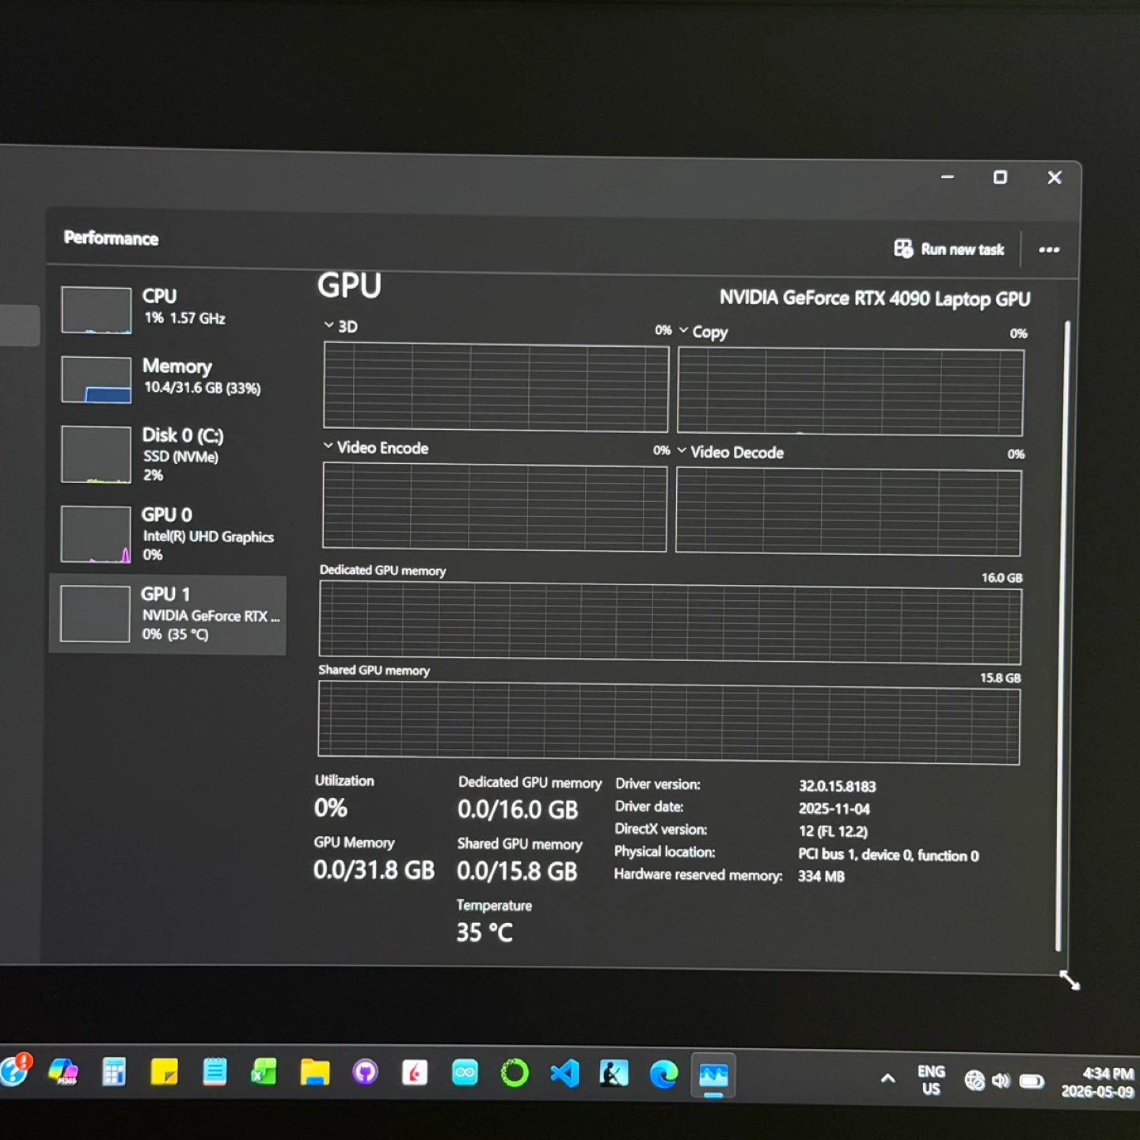This screenshot has width=1140, height=1140.
Task: Open the Kindle reader taskbar icon
Action: tap(614, 1074)
